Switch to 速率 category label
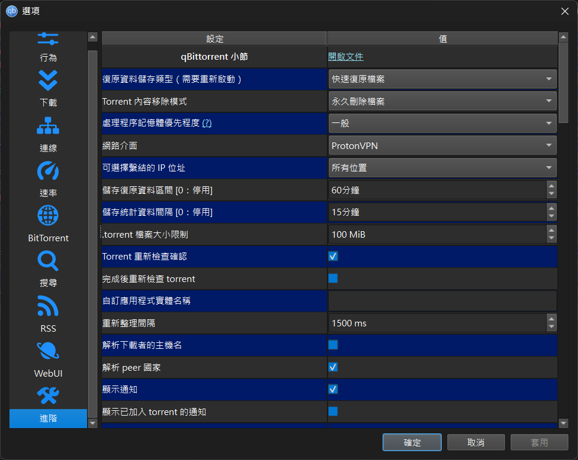The height and width of the screenshot is (460, 578). tap(48, 193)
